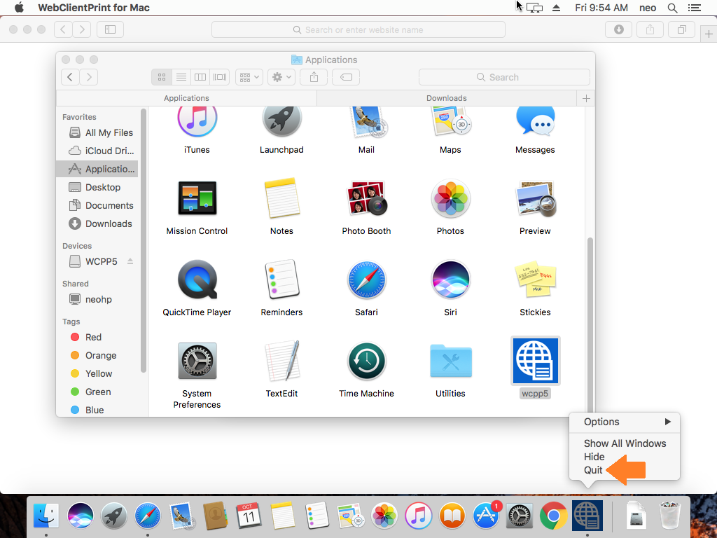Select the Time Machine app icon
Viewport: 717px width, 538px height.
(x=366, y=361)
